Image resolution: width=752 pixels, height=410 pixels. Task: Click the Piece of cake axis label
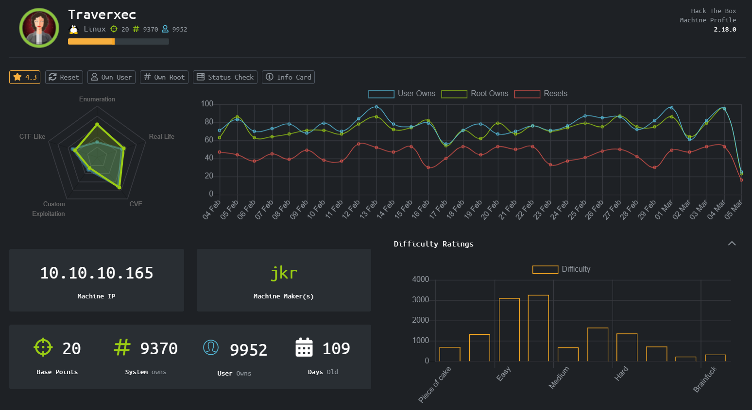[x=435, y=384]
